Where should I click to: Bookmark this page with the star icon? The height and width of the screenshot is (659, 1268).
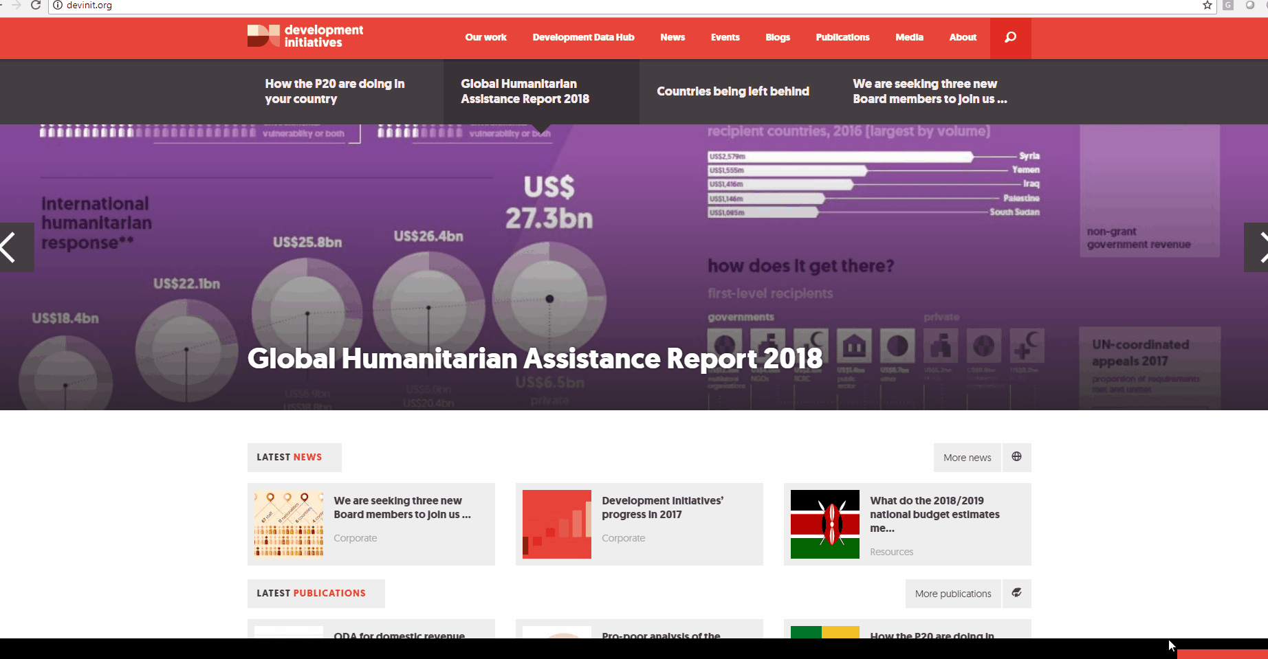1207,5
